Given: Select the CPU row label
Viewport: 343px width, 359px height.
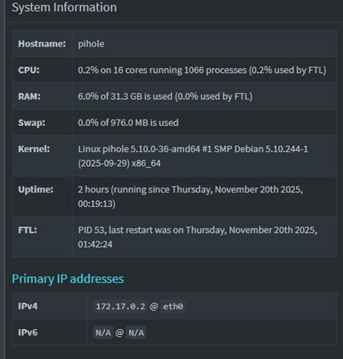Looking at the screenshot, I should click(29, 71).
